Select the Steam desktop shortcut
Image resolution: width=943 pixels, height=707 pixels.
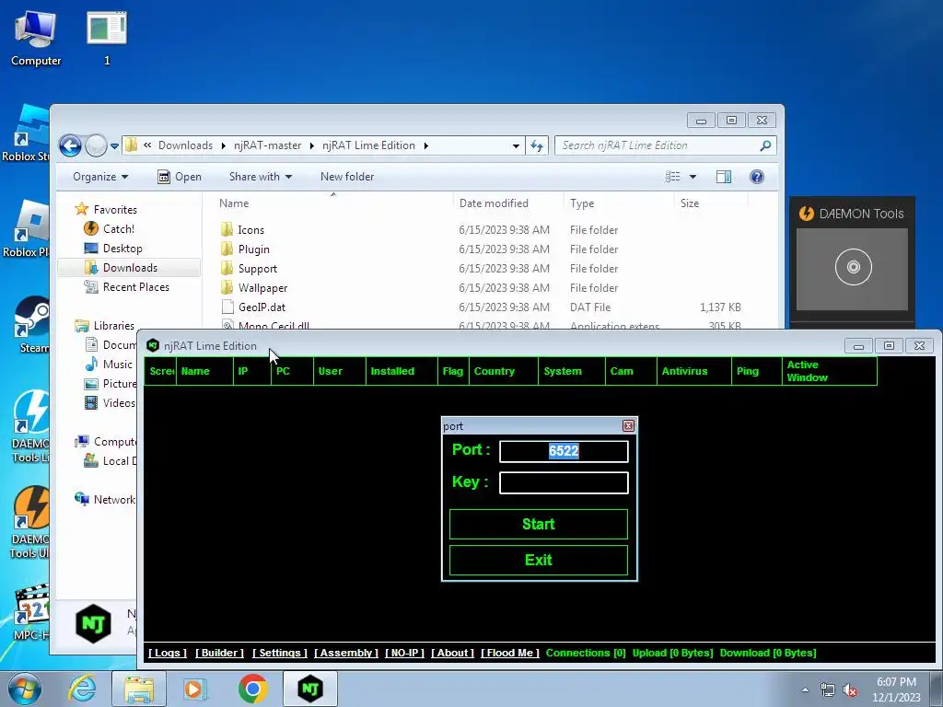(33, 325)
